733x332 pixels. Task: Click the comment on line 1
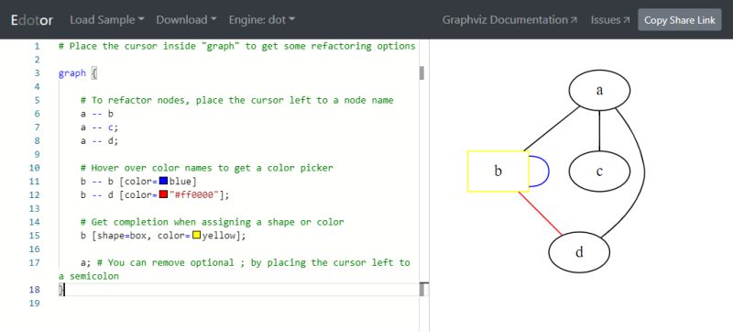[236, 46]
